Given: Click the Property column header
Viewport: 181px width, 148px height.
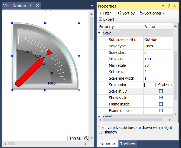Looking at the screenshot, I should pyautogui.click(x=120, y=27).
